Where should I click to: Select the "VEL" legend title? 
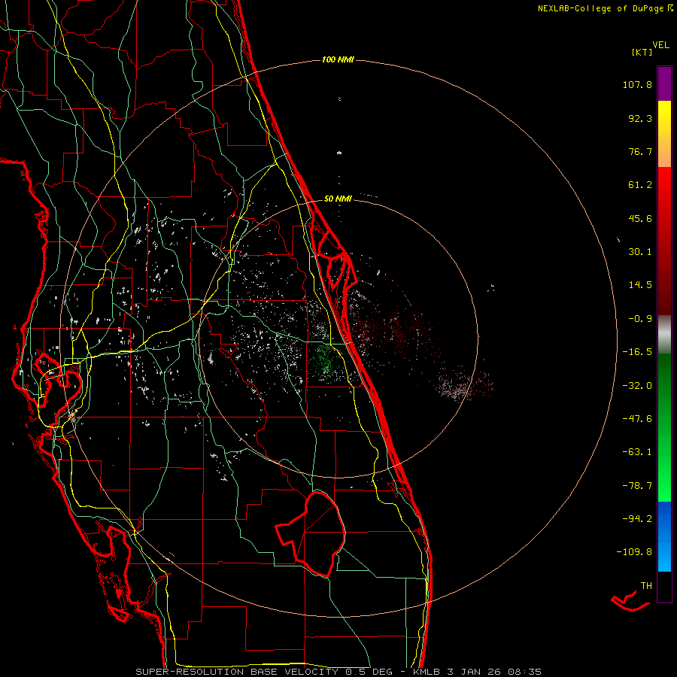click(x=660, y=45)
